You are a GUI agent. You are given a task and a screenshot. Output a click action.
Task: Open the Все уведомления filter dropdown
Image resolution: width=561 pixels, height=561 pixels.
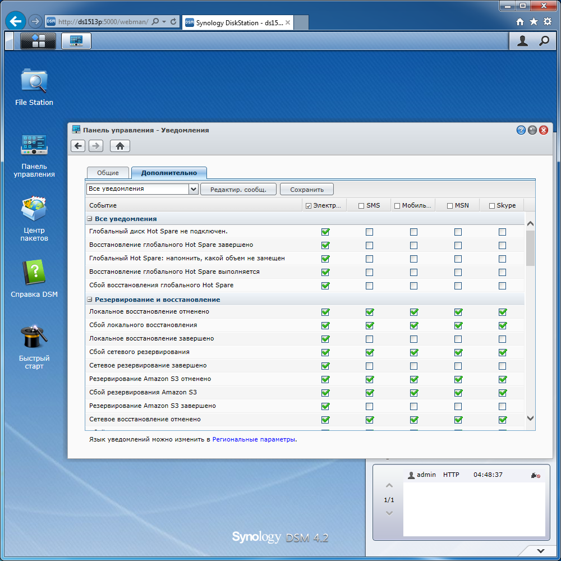(x=193, y=189)
